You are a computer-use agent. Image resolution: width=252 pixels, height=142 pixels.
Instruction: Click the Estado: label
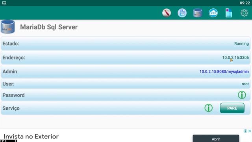pyautogui.click(x=11, y=44)
